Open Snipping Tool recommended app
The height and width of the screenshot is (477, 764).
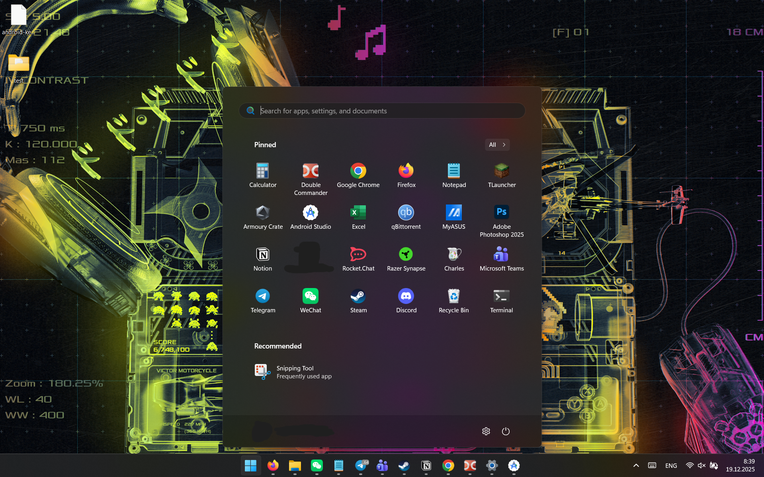[x=293, y=372]
